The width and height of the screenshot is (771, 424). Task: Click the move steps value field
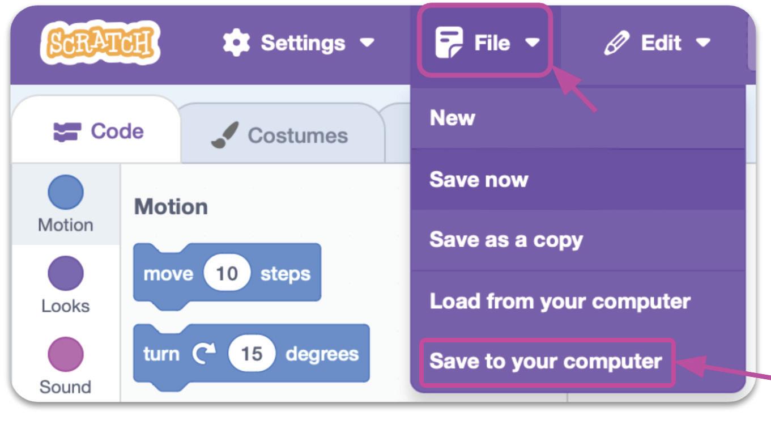[x=227, y=274]
